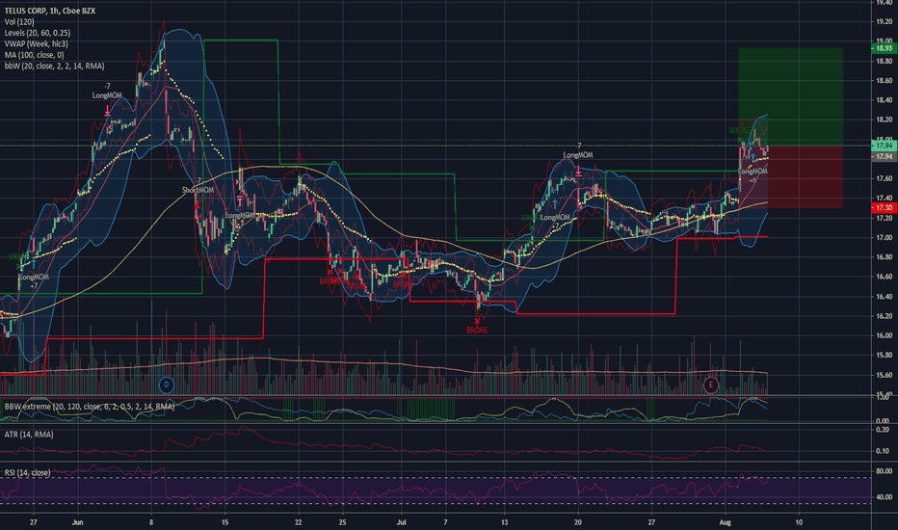Click the red 17.30 stop price tag
Image resolution: width=898 pixels, height=530 pixels.
point(884,207)
